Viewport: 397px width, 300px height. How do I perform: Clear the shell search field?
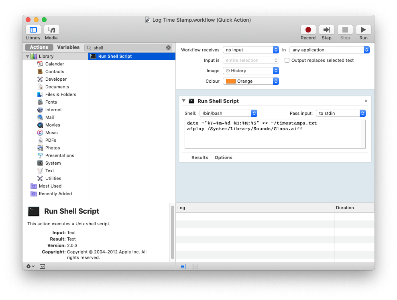168,48
